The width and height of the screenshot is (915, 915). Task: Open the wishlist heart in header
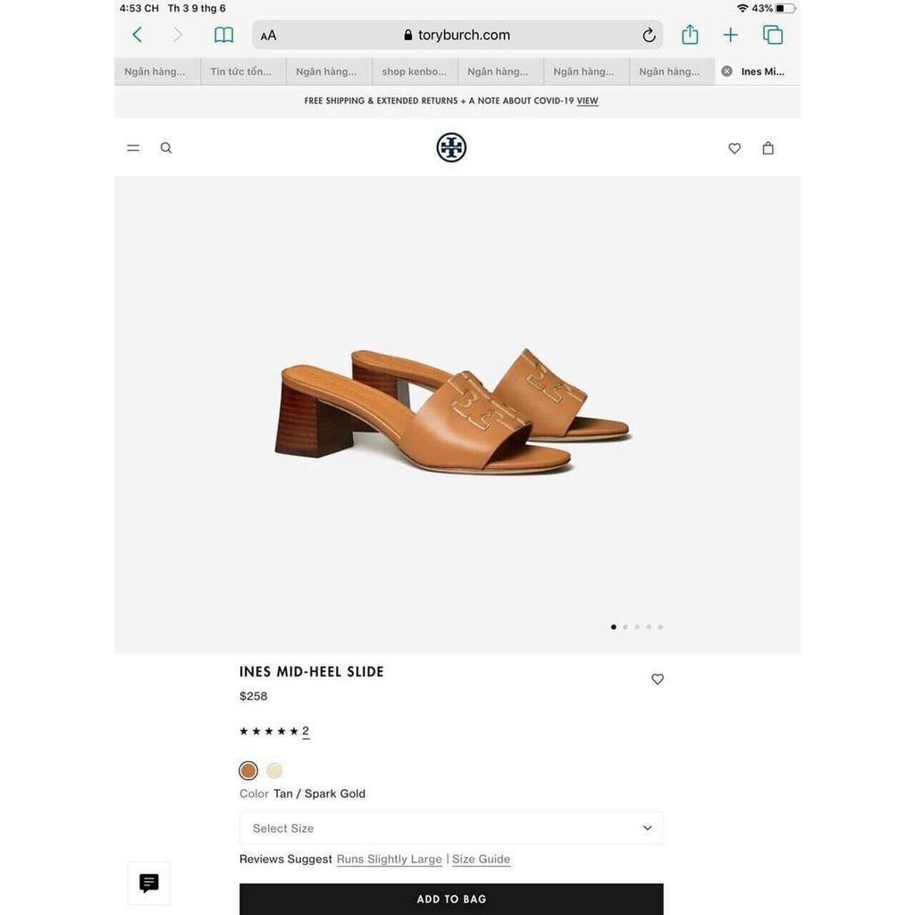735,148
